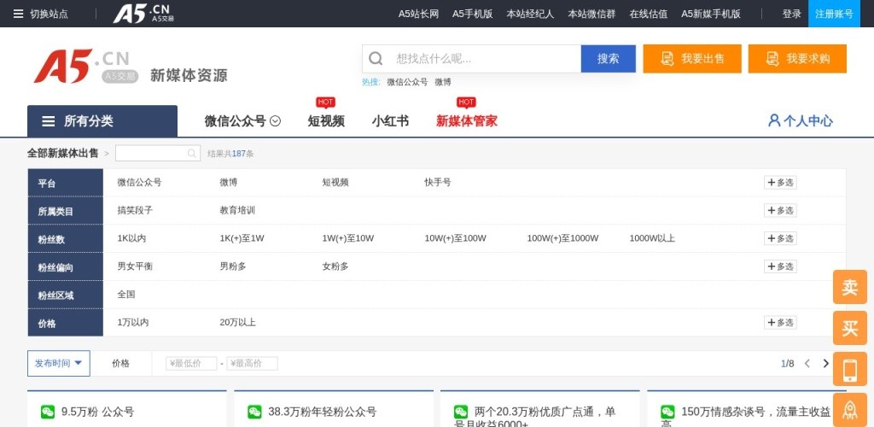Toggle 多选 multi-select for 粉丝数 row
Image resolution: width=874 pixels, height=427 pixels.
[x=780, y=238]
